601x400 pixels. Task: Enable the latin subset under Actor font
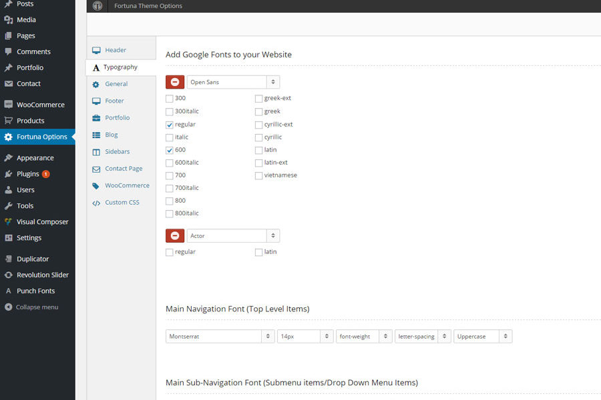coord(258,252)
